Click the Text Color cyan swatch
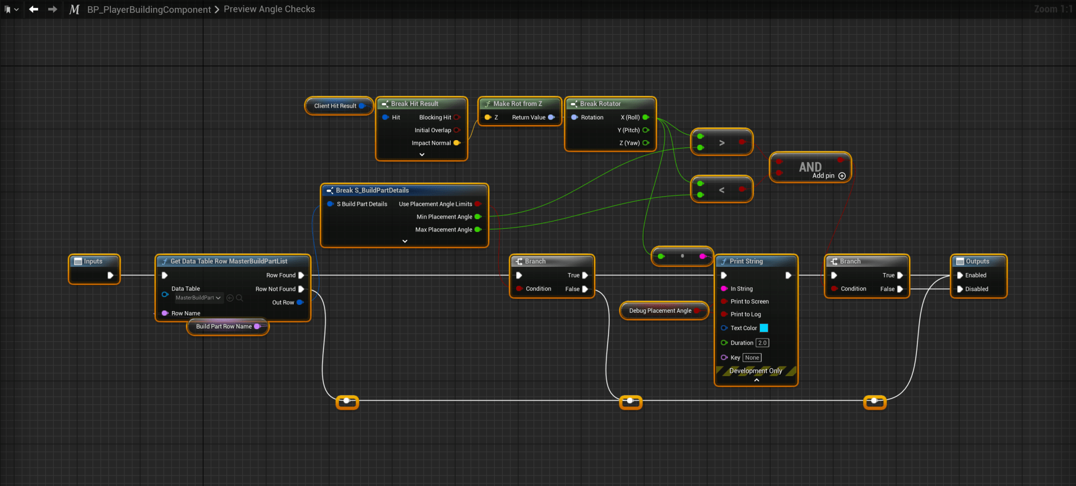Screen dimensions: 1076x486 click(x=763, y=328)
